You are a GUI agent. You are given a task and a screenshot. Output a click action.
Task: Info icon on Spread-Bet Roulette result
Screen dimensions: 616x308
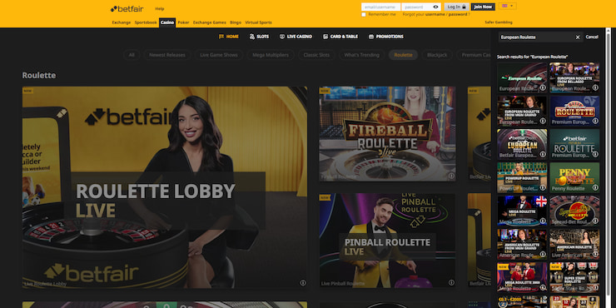pyautogui.click(x=595, y=221)
